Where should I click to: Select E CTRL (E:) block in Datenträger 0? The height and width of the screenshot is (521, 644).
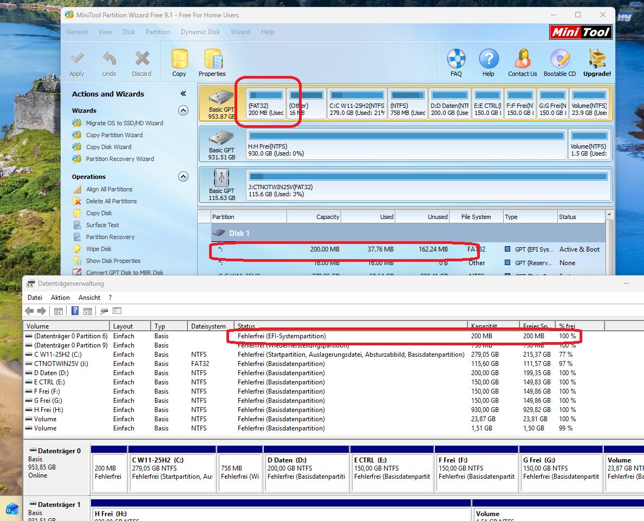point(392,469)
